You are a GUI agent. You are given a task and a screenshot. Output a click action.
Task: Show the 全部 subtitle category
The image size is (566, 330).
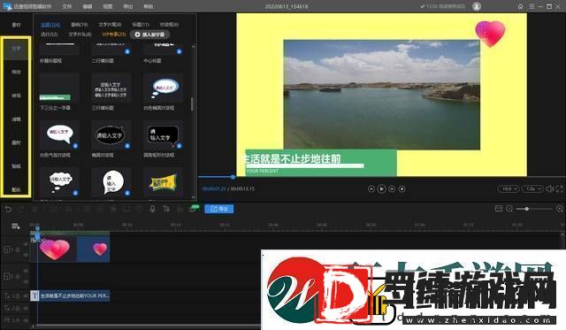(50, 25)
